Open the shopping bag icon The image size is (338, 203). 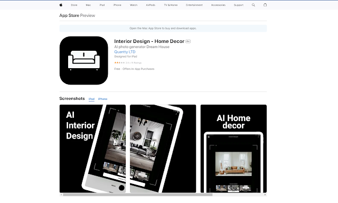(265, 5)
